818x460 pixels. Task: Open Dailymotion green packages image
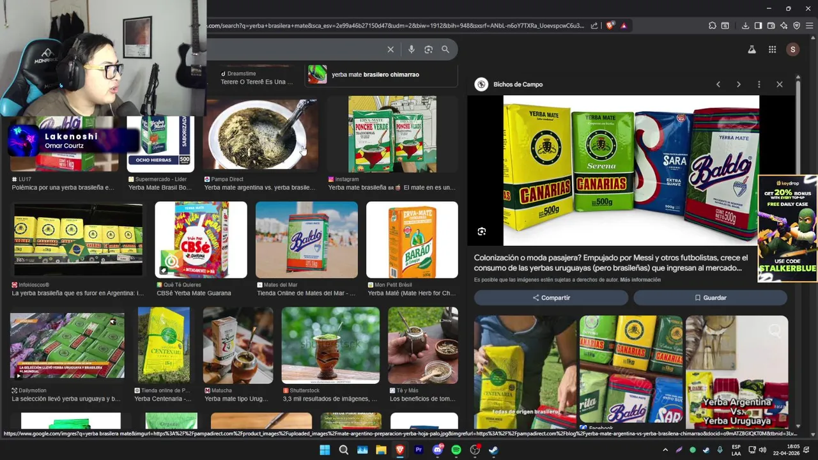67,346
